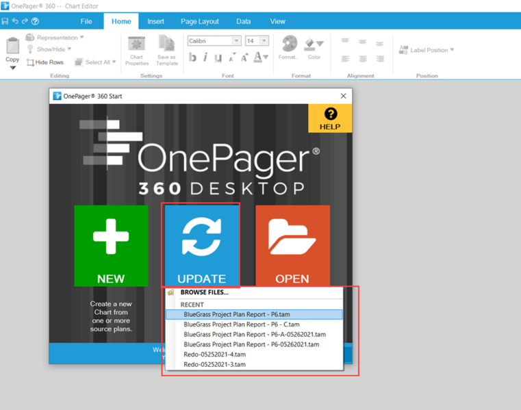Image resolution: width=521 pixels, height=410 pixels.
Task: Redo the last action
Action: point(25,21)
